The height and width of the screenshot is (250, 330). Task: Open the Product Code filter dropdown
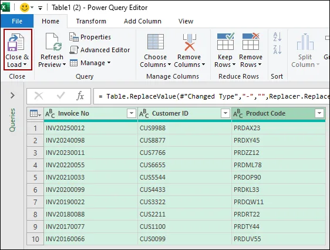[319, 113]
